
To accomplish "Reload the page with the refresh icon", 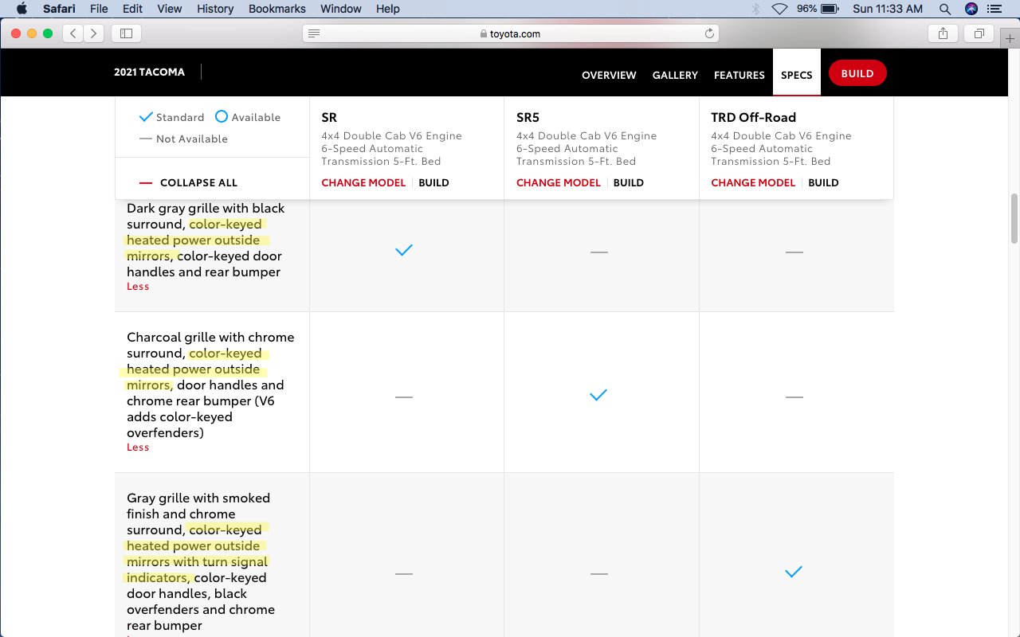I will point(709,33).
